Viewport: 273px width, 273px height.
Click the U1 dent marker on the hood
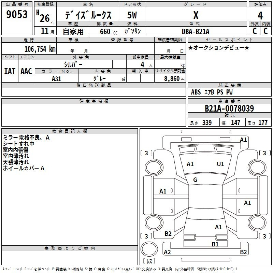pos(220,164)
